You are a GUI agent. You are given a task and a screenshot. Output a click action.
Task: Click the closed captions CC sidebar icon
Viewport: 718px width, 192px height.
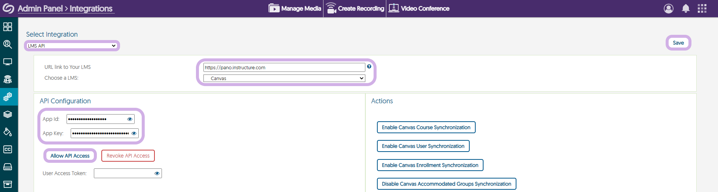(x=7, y=149)
